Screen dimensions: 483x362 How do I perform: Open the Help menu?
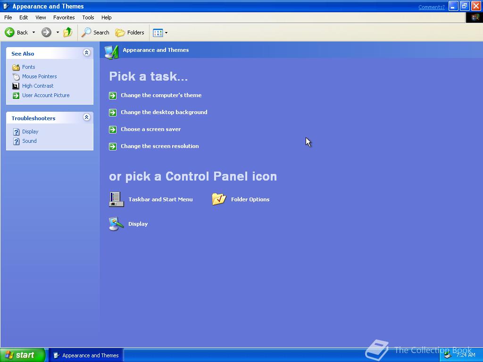click(106, 17)
